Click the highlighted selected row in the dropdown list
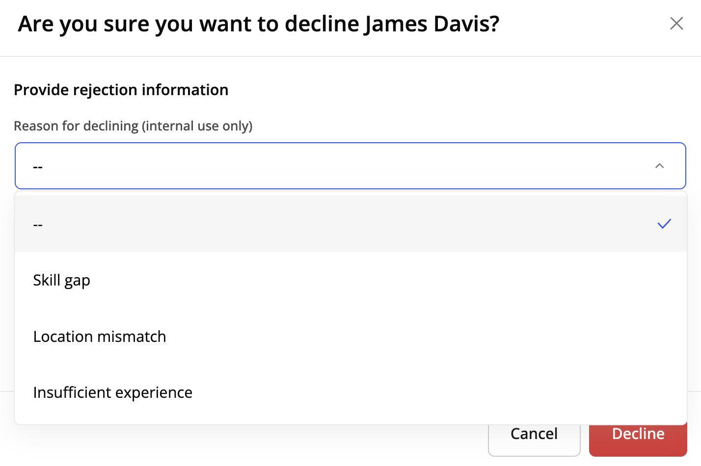 344,224
